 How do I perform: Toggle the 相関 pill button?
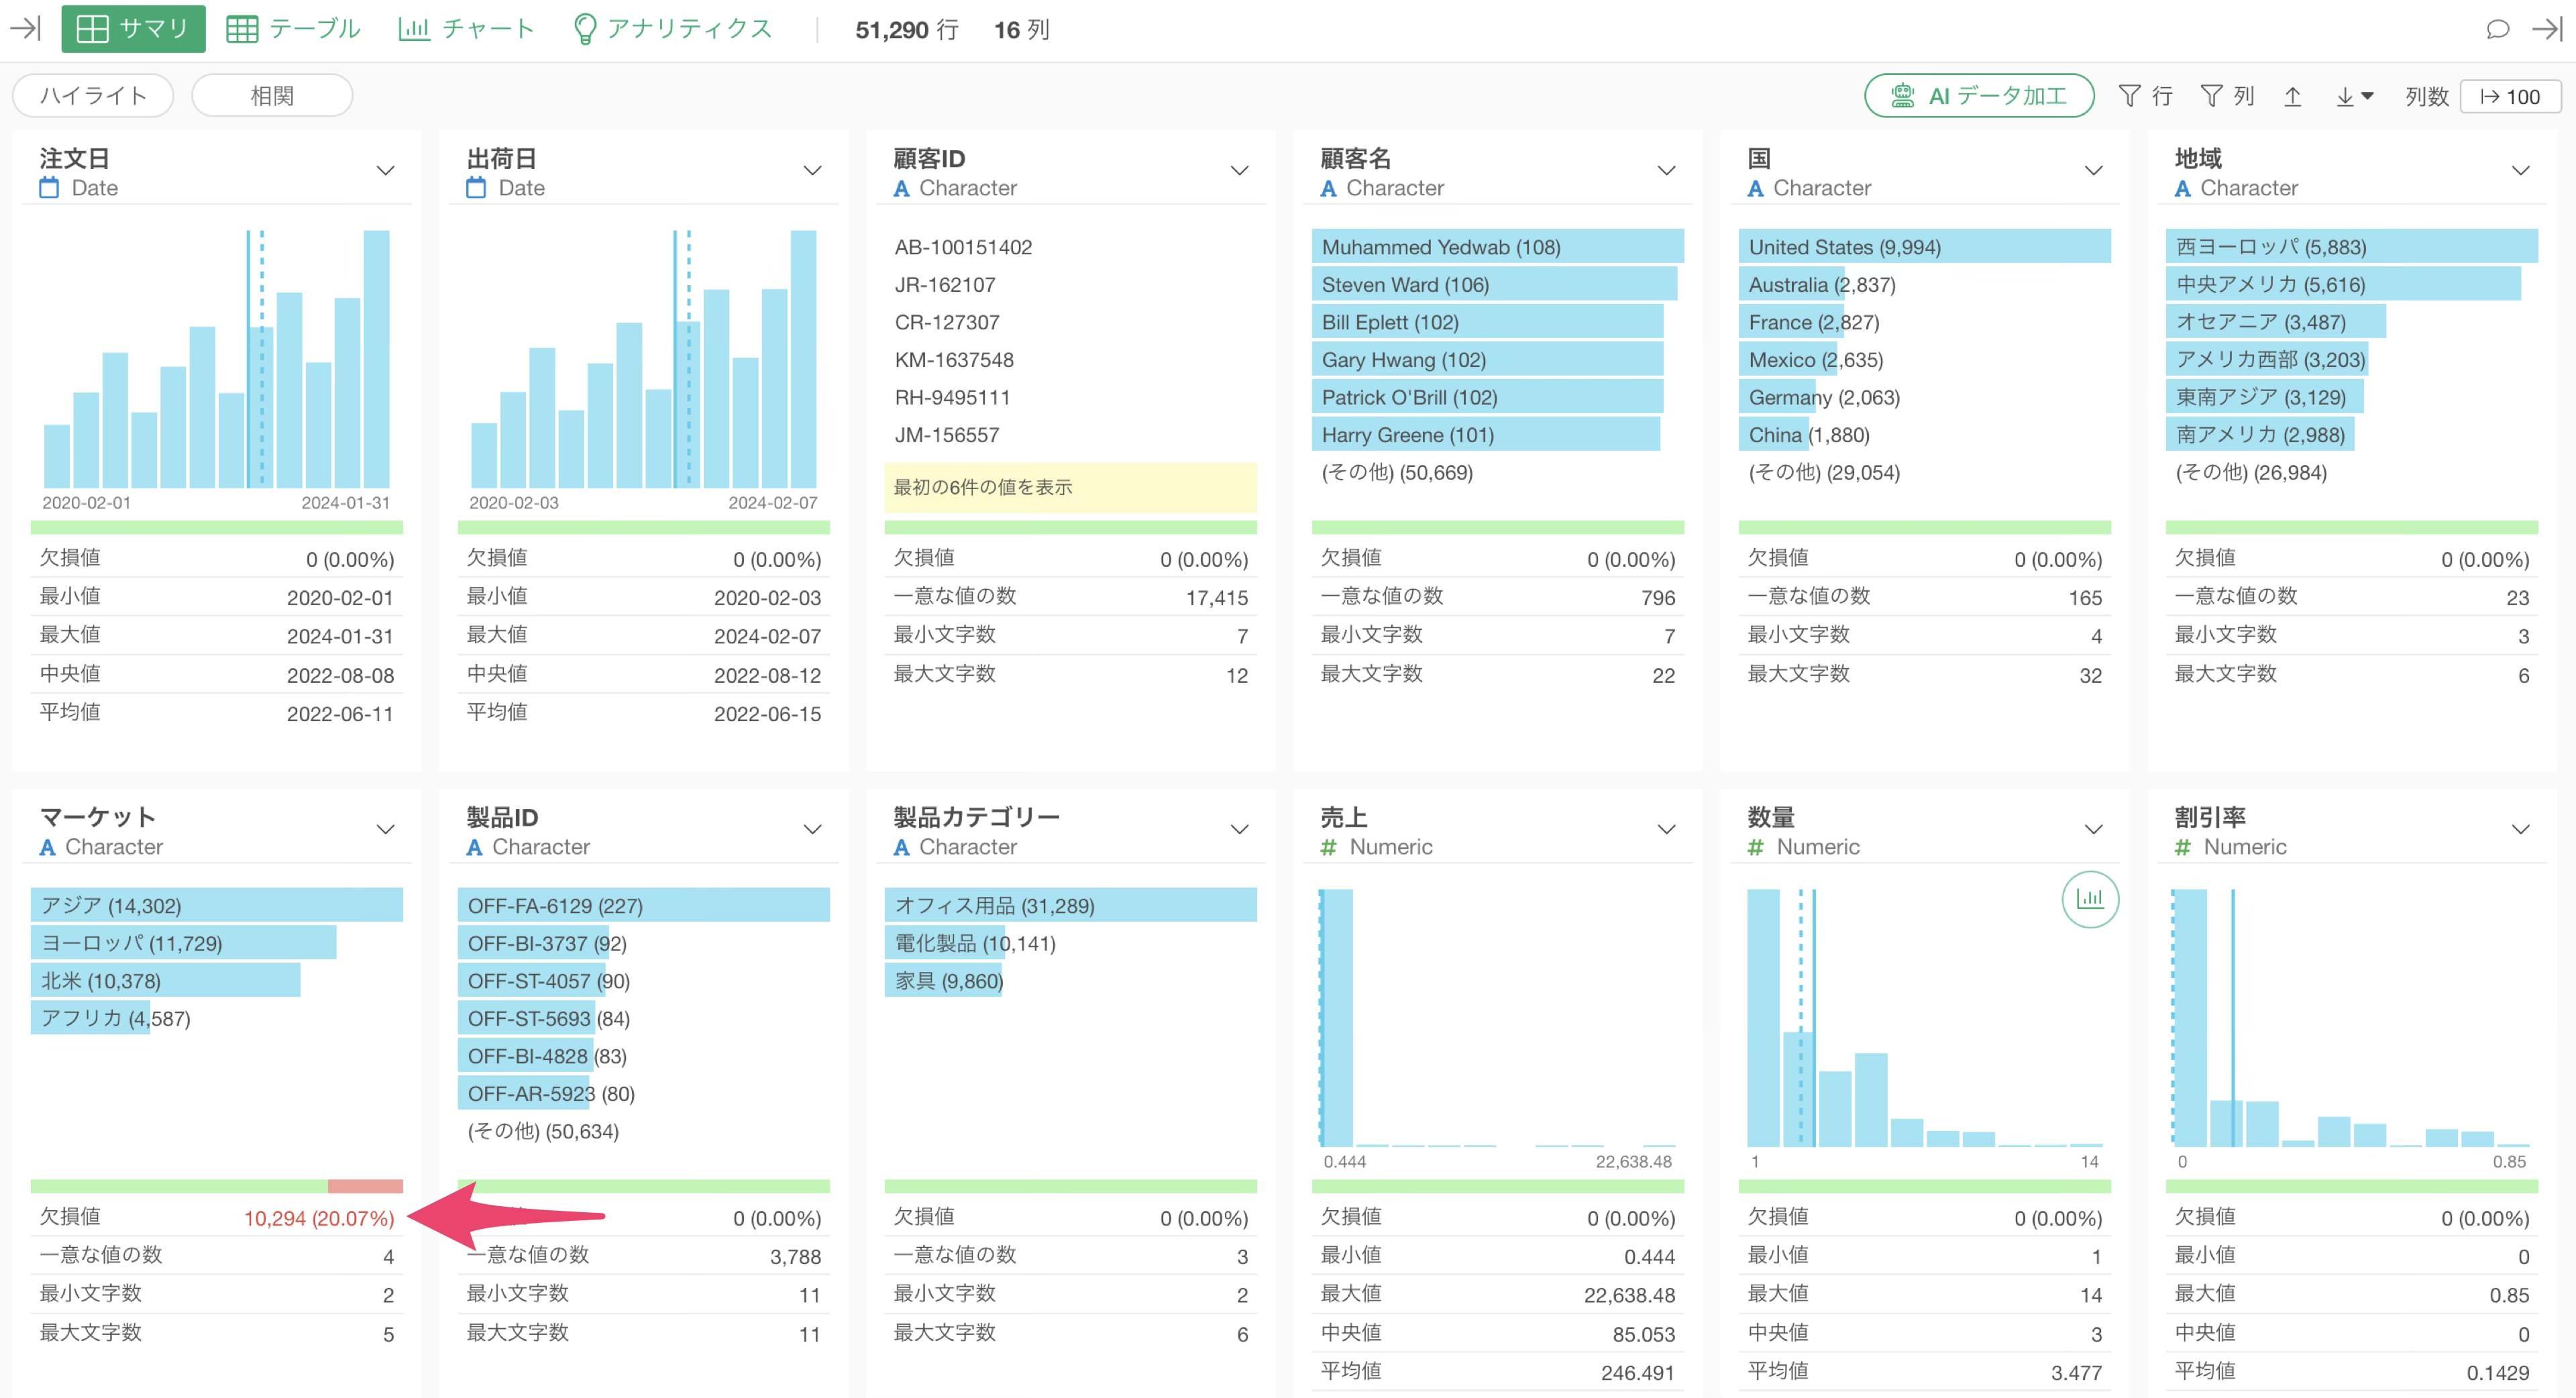[271, 96]
